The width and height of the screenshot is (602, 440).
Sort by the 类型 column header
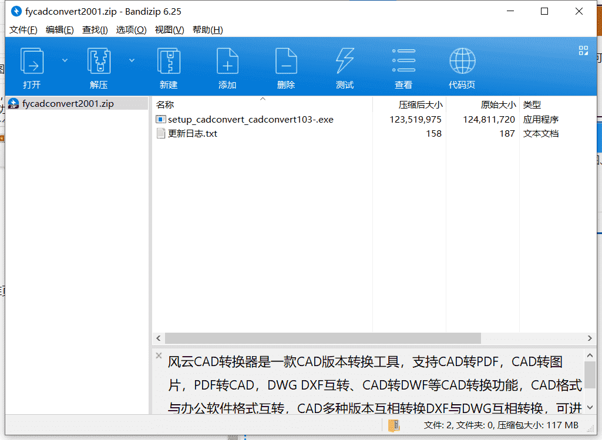tap(558, 104)
